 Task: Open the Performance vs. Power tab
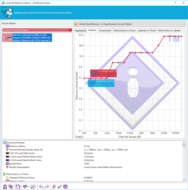click(x=124, y=30)
